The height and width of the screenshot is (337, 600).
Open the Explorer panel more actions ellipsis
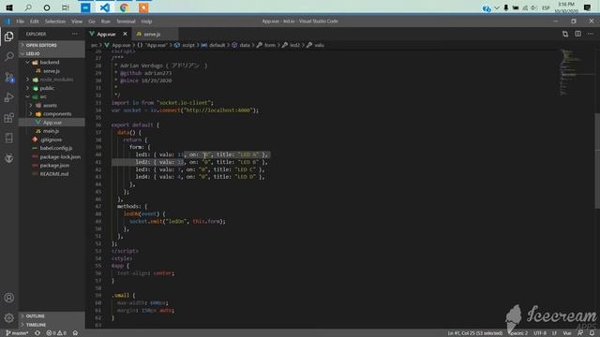[x=75, y=34]
